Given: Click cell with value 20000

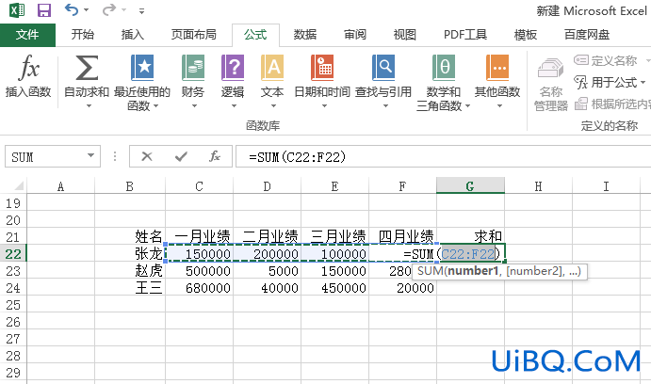Looking at the screenshot, I should 402,288.
